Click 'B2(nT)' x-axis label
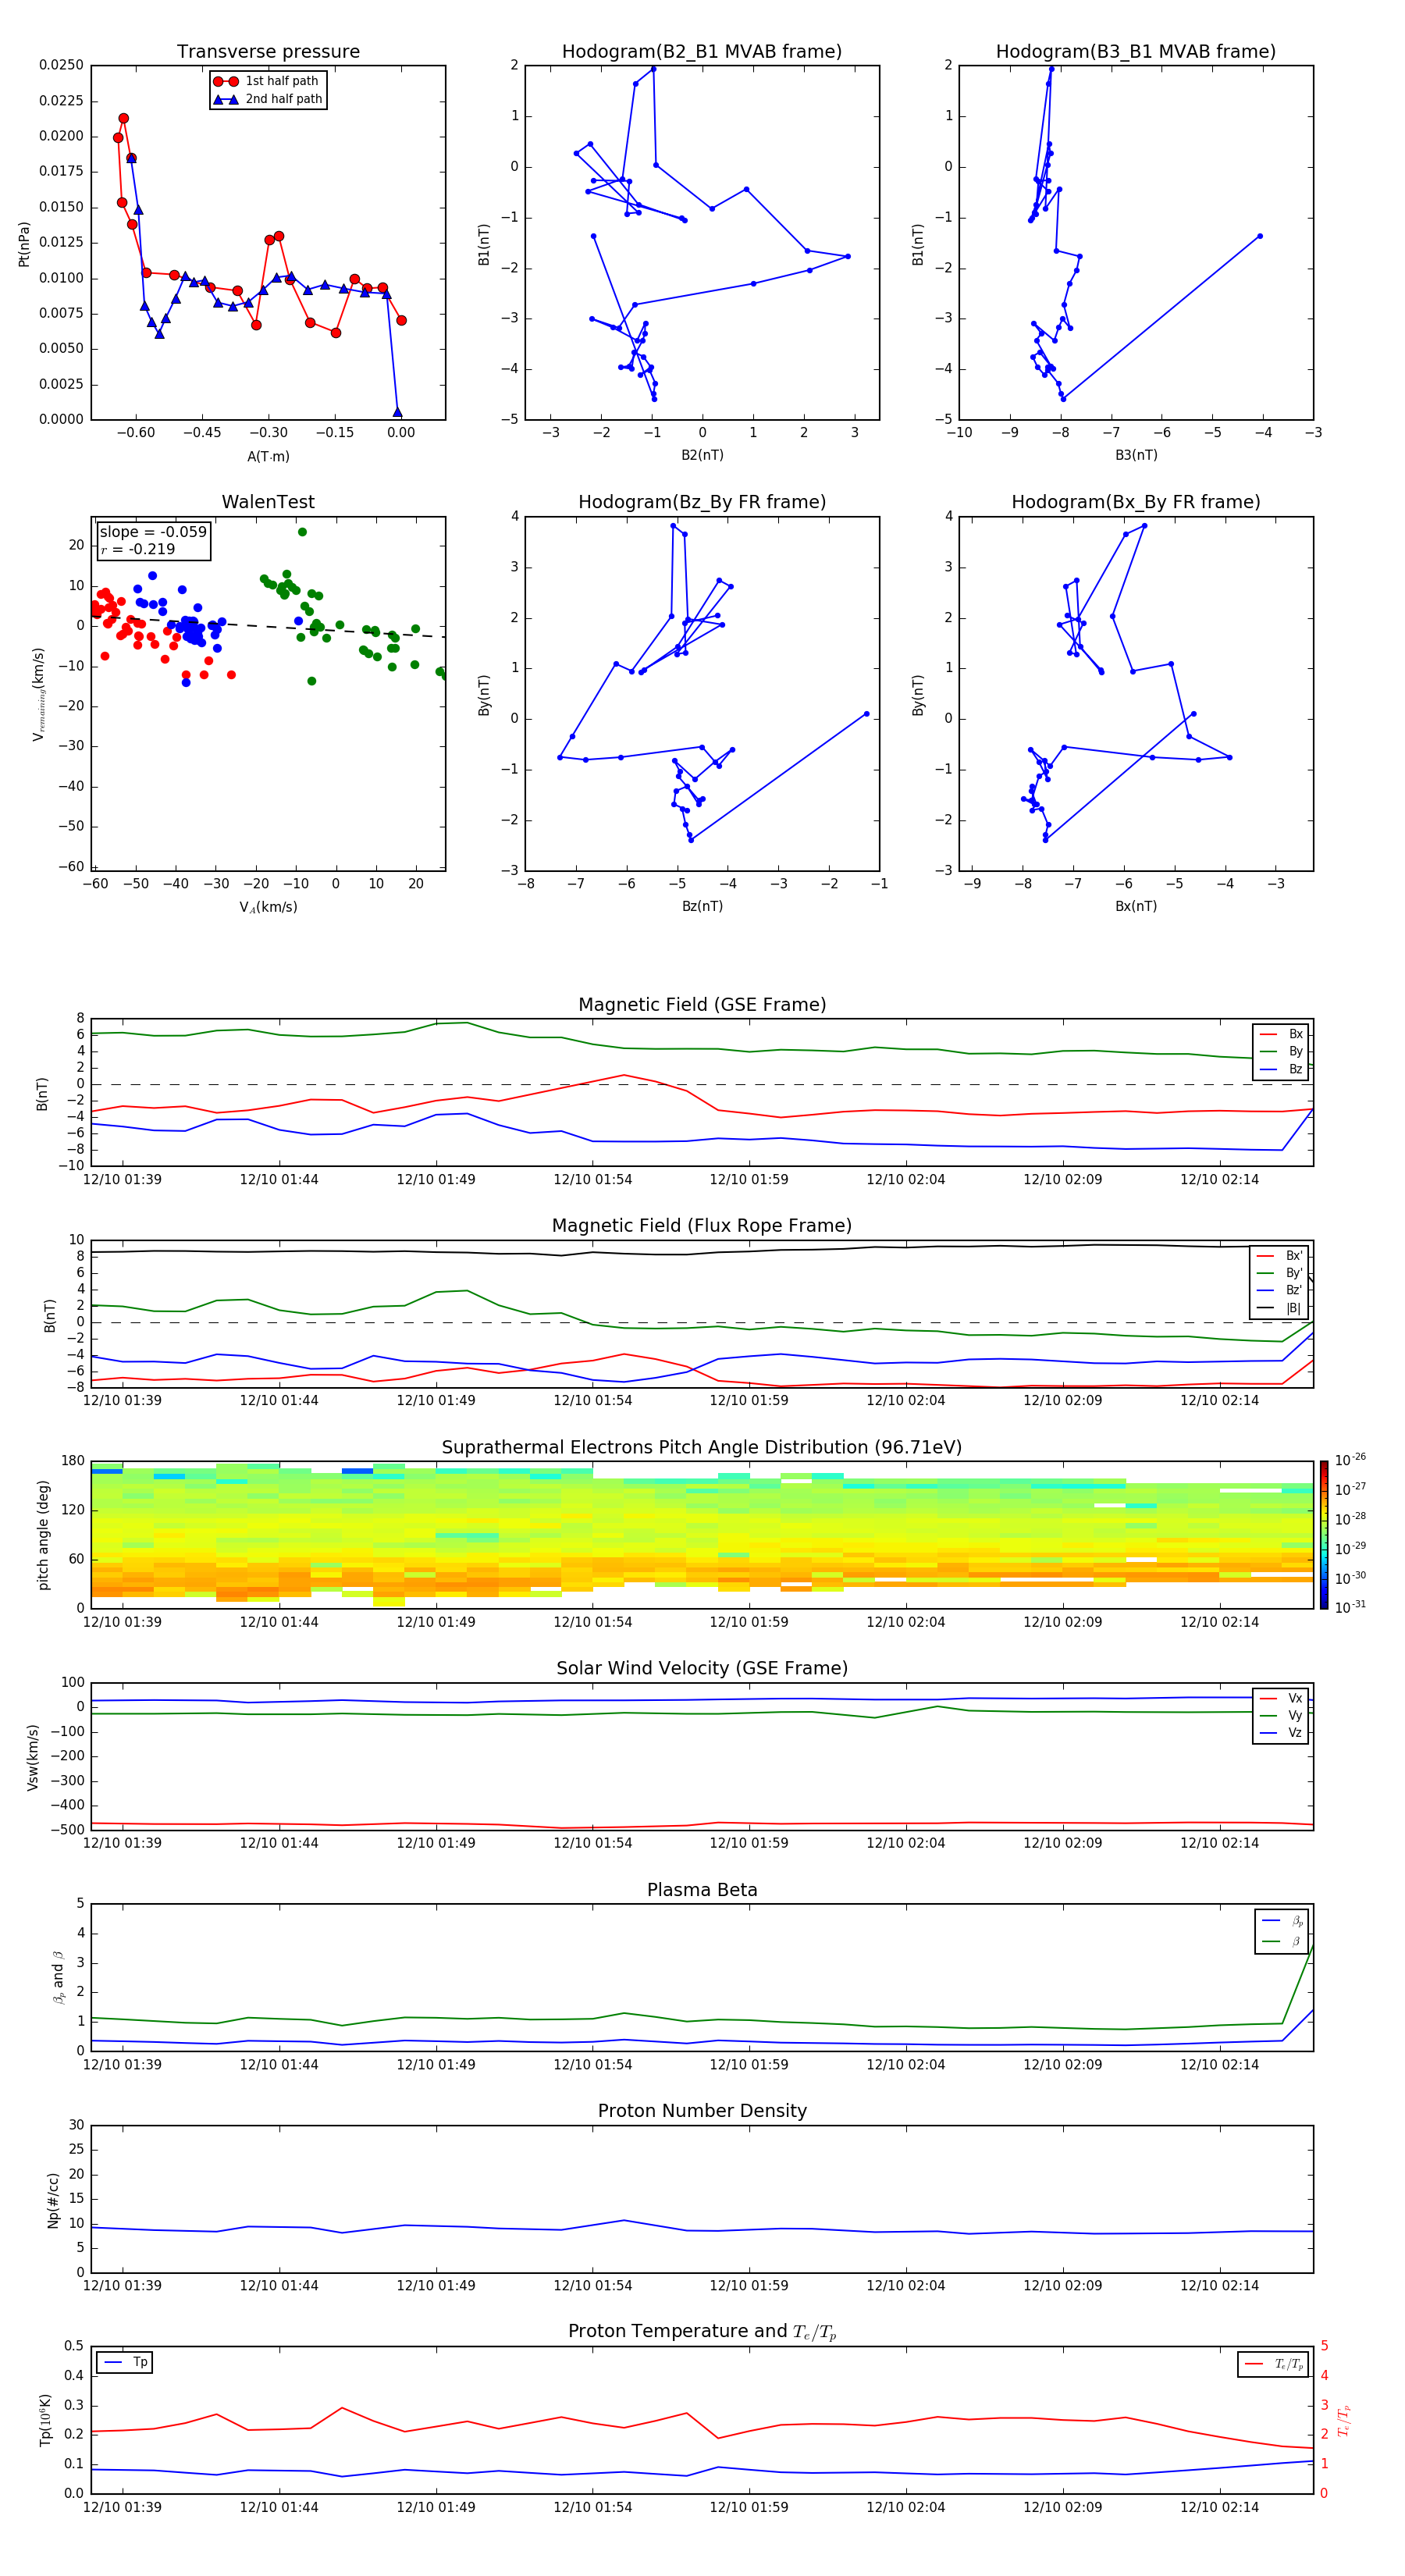Screen dimensions: 1405x2576 point(702,455)
